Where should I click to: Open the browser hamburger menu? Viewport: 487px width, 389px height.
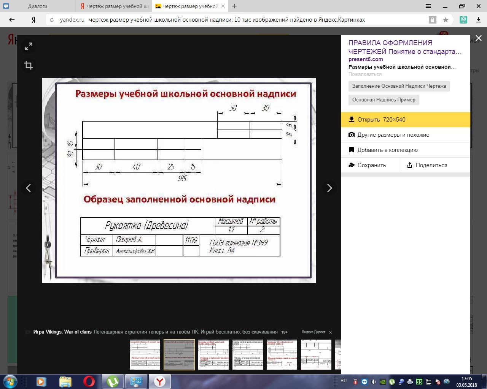point(428,6)
